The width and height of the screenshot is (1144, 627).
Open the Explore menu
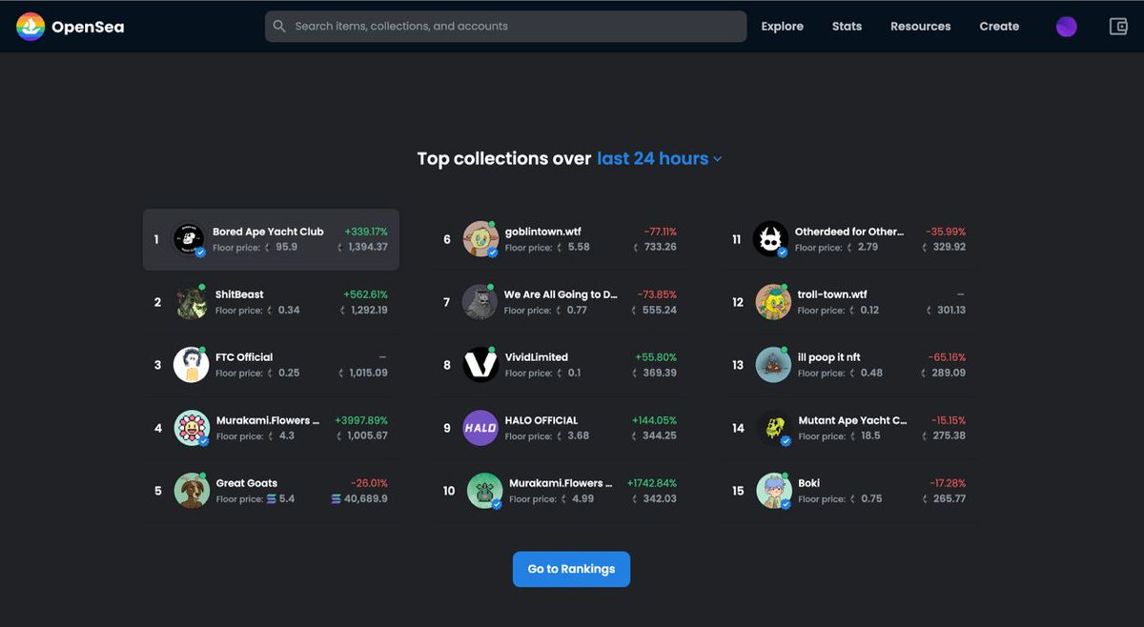click(x=782, y=27)
